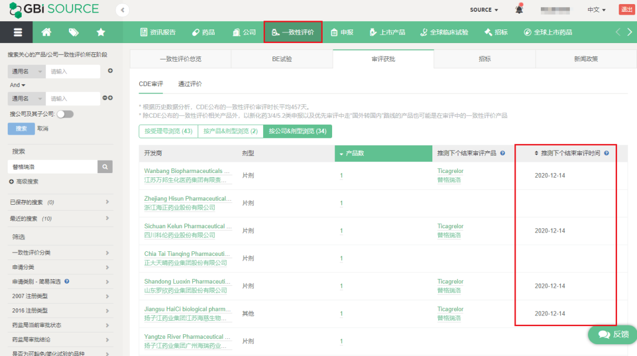
Task: Open 全球上市药品 in navigation bar
Action: 548,32
